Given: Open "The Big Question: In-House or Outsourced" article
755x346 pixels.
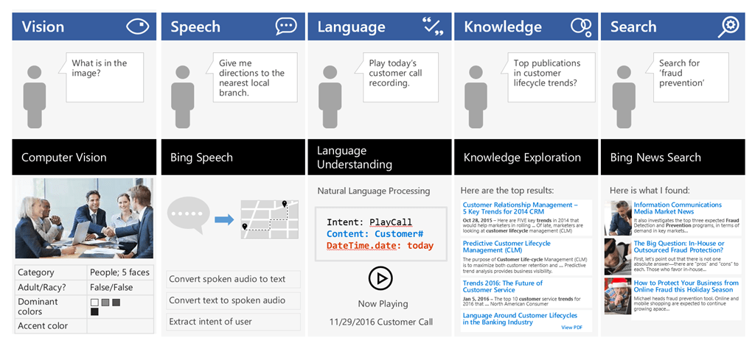Looking at the screenshot, I should click(678, 247).
